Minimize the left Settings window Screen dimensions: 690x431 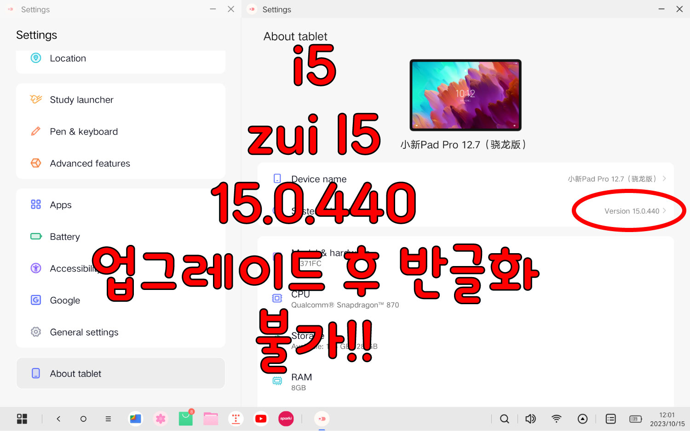(213, 9)
